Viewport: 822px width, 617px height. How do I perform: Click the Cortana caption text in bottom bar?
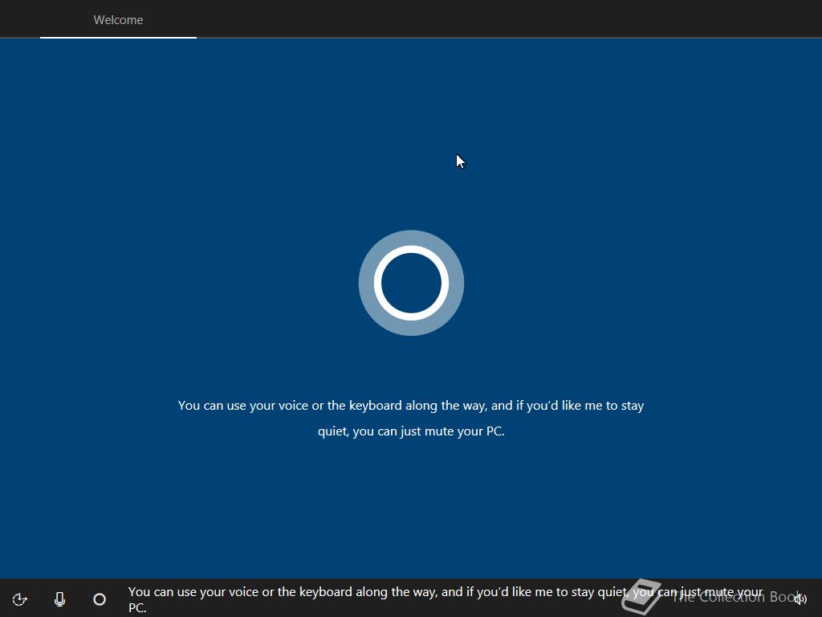[446, 599]
